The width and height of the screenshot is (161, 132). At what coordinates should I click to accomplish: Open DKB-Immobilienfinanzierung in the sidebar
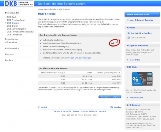20,32
